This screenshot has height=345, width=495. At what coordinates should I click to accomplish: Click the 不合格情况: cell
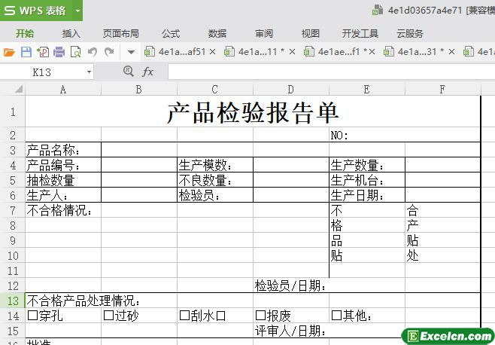(63, 210)
